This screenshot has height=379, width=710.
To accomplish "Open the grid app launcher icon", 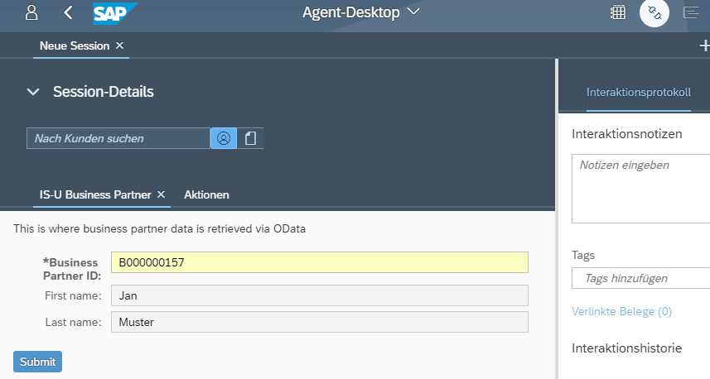I will tap(618, 12).
